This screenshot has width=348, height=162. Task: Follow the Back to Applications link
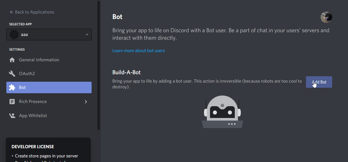click(34, 12)
